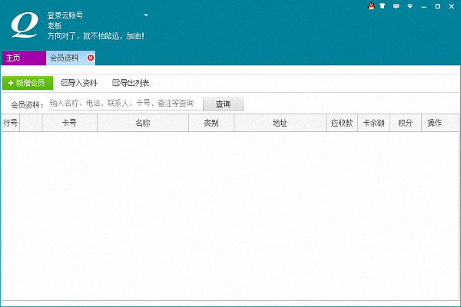Viewport: 461px width, 307px height.
Task: Click 导入资料 import data icon
Action: tap(65, 83)
